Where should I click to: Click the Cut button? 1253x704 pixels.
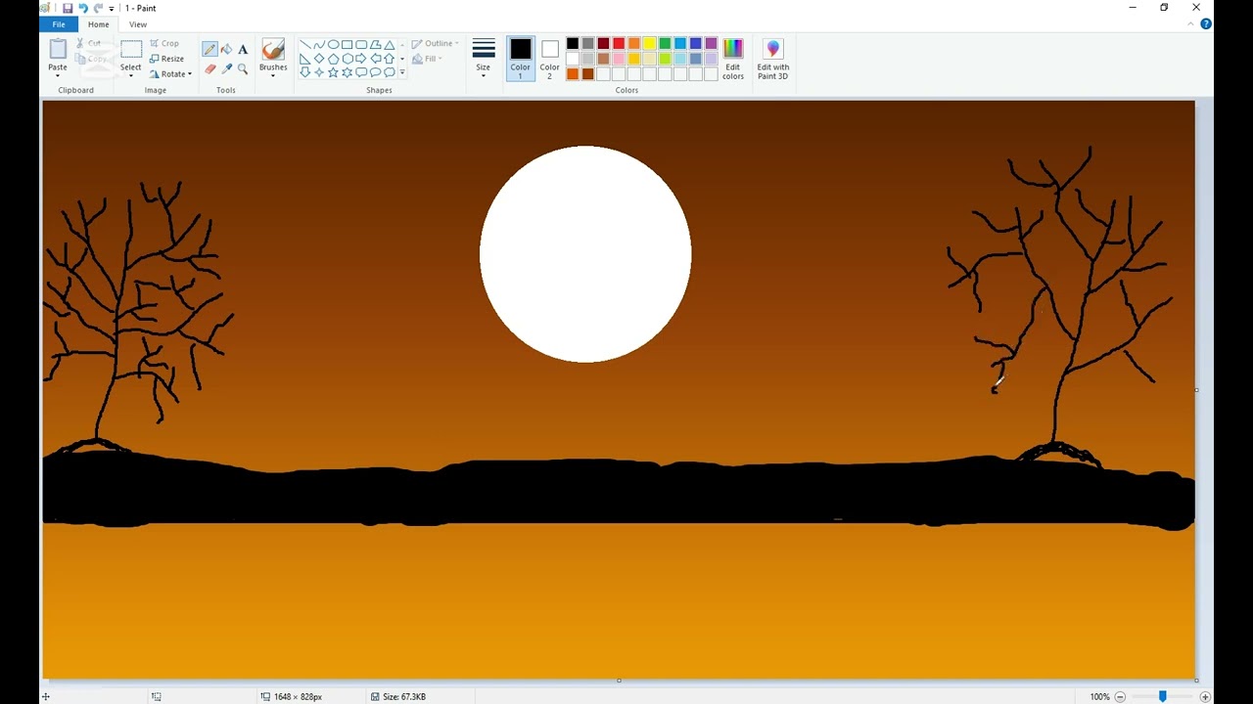(89, 43)
